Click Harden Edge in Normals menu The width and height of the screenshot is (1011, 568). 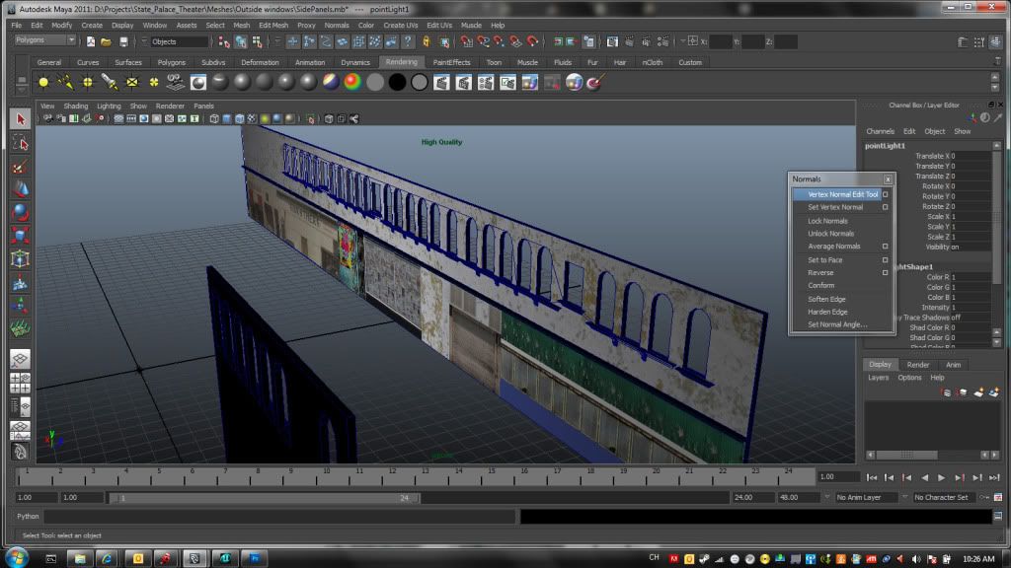coord(827,312)
